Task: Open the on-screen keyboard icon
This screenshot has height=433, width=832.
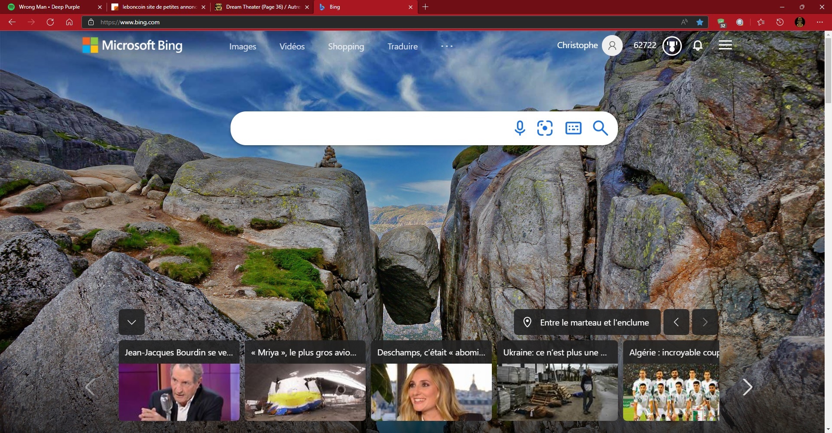Action: tap(573, 128)
